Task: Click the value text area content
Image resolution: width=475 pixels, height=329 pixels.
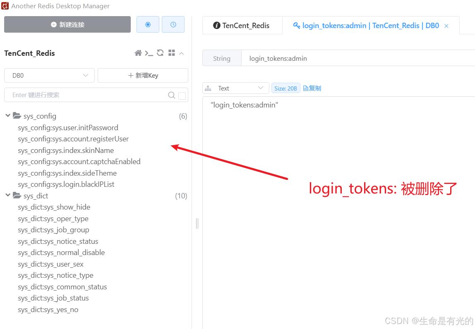Action: [244, 105]
